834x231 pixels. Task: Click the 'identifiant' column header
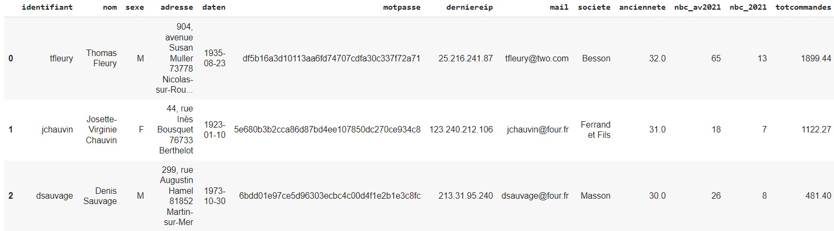tap(47, 8)
